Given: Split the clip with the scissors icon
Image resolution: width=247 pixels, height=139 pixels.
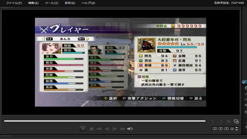Looking at the screenshot, I should point(228,121).
